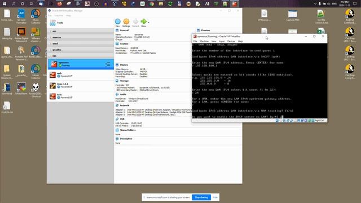Click the USB section header icon
The image size is (361, 203).
pos(117,119)
